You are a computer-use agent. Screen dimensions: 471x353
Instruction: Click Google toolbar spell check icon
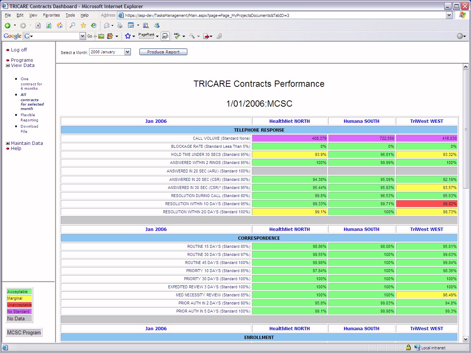(177, 36)
